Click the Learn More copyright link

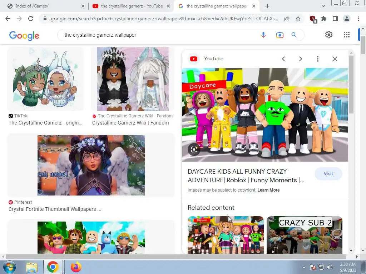coord(268,190)
